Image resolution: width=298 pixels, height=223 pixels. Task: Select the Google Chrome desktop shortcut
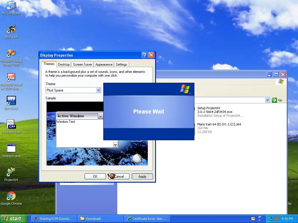point(11,198)
